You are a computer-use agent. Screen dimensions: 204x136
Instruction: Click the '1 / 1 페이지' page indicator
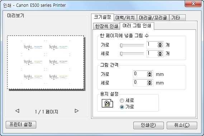click(x=47, y=112)
